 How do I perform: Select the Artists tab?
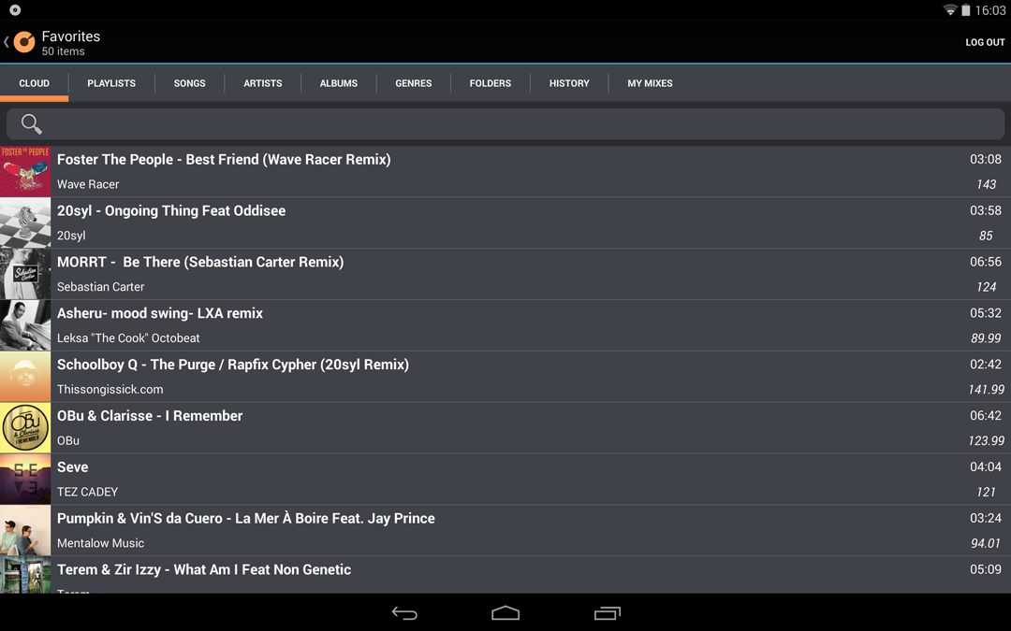pyautogui.click(x=262, y=83)
